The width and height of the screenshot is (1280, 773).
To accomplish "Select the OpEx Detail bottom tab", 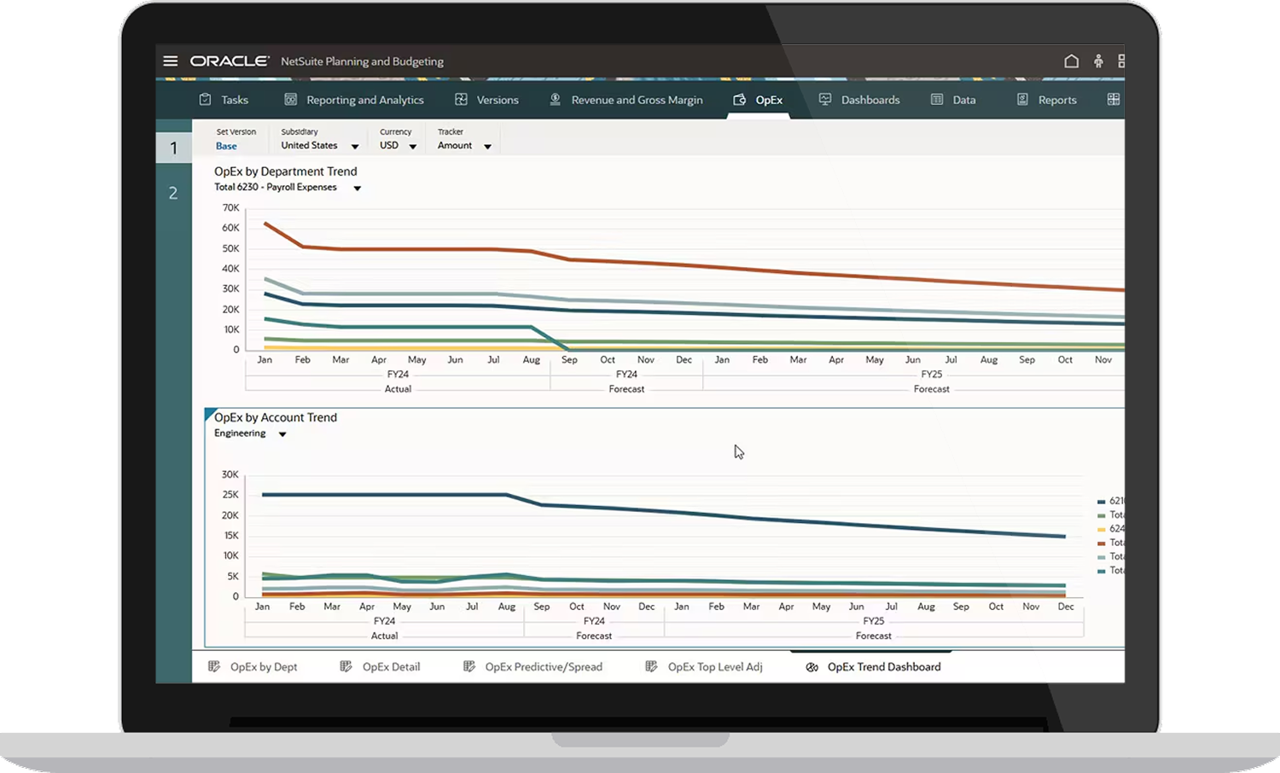I will [391, 667].
